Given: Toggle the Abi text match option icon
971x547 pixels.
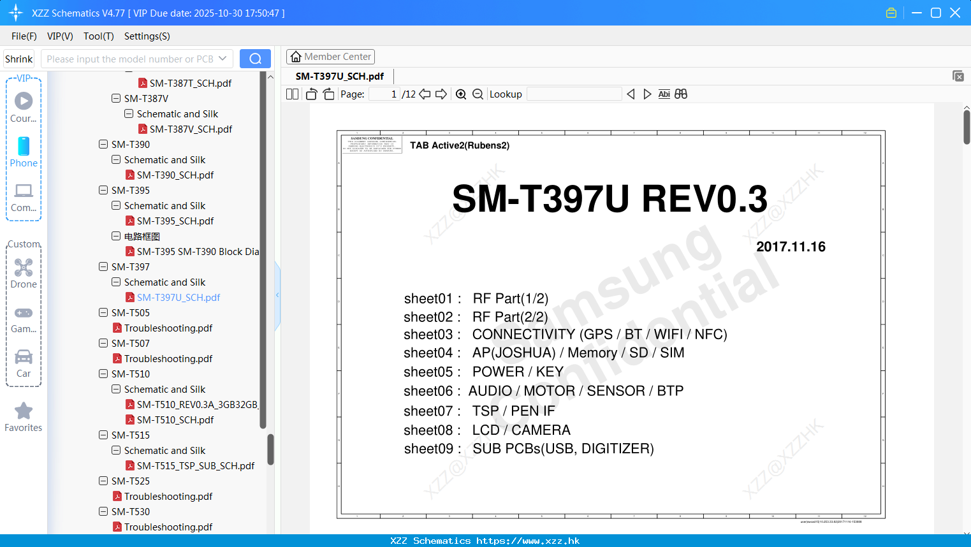Looking at the screenshot, I should tap(664, 94).
